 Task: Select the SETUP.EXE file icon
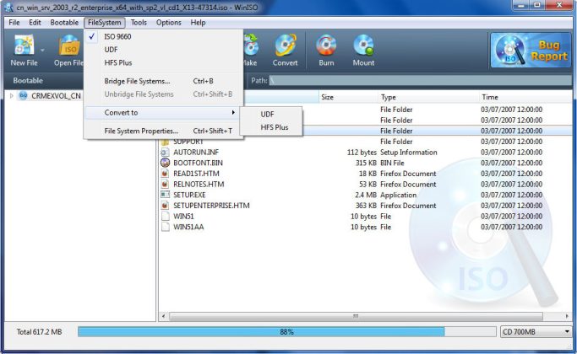pos(166,195)
